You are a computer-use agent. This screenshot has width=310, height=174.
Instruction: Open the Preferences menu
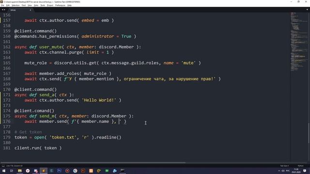click(60, 5)
